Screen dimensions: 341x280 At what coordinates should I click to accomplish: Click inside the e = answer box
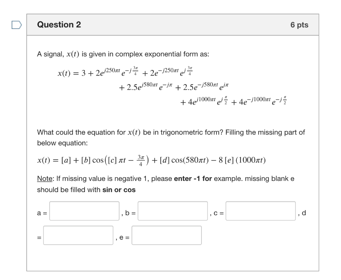coord(167,235)
